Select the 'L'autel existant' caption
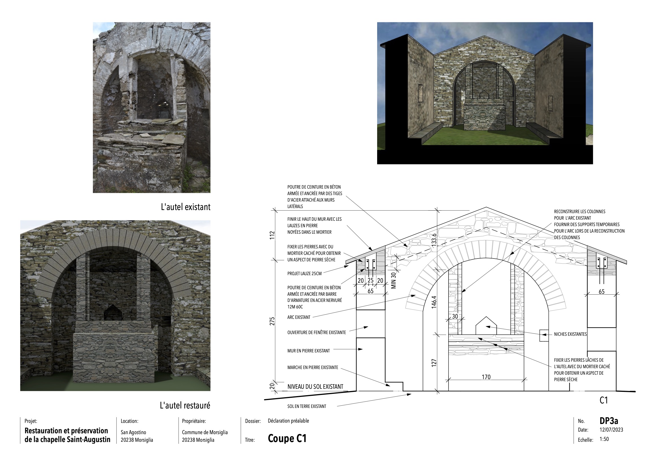The height and width of the screenshot is (466, 660). click(x=185, y=207)
